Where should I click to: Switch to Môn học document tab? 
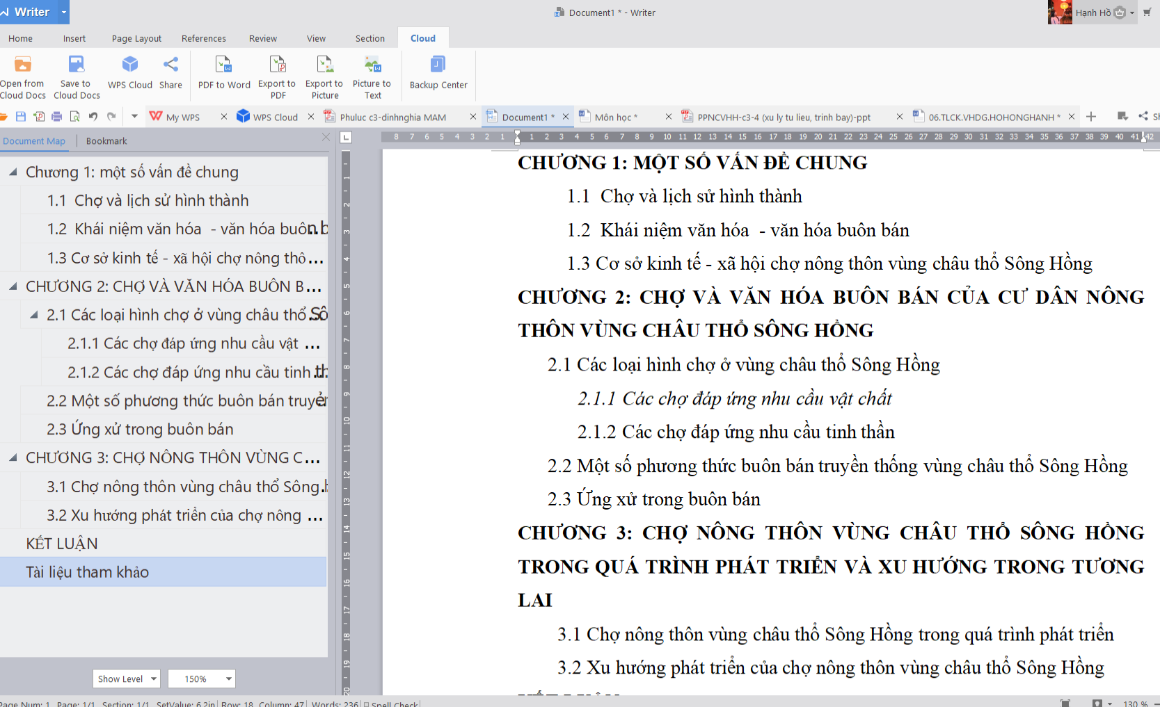(616, 117)
